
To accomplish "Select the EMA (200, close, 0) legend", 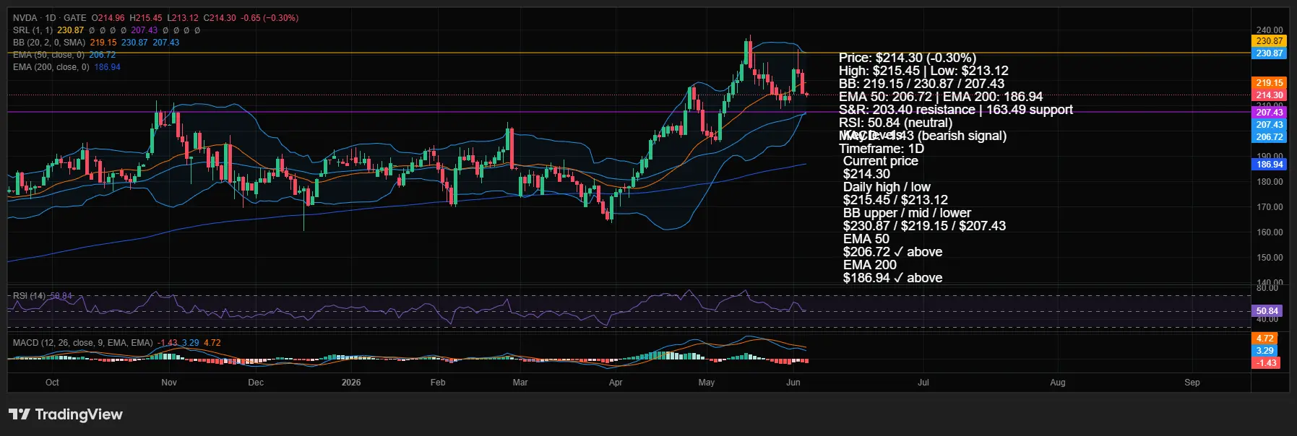I will click(51, 67).
